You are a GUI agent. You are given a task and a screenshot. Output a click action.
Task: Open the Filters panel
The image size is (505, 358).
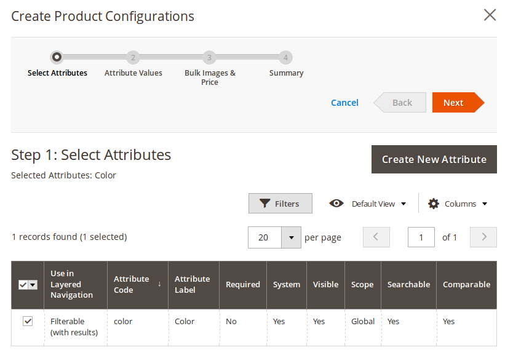[x=280, y=204]
